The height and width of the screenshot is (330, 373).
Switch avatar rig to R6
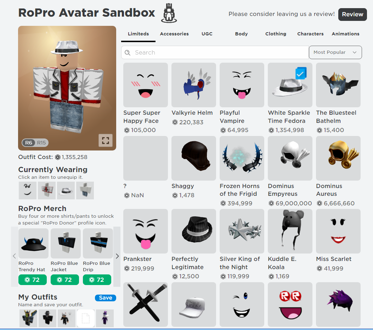click(x=29, y=143)
